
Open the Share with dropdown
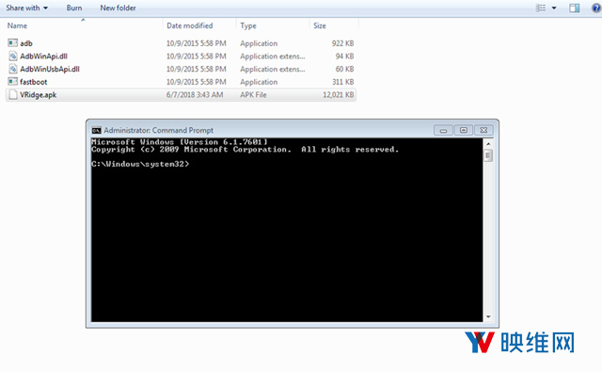[27, 8]
